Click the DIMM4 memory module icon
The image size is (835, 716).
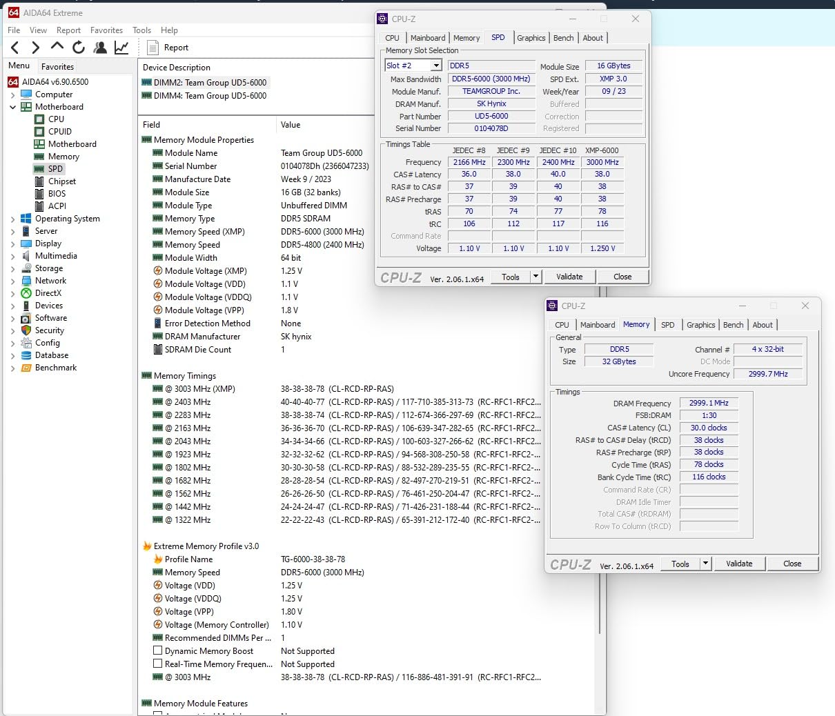click(x=146, y=96)
